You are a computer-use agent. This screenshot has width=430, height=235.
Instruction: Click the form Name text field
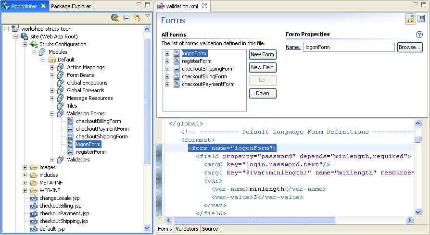(349, 48)
